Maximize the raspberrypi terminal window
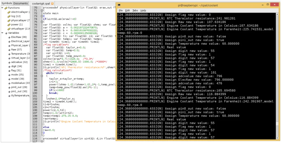 point(268,5)
